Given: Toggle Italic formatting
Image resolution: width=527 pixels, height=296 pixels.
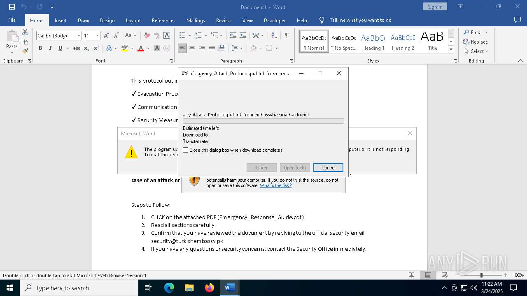Looking at the screenshot, I should click(50, 48).
